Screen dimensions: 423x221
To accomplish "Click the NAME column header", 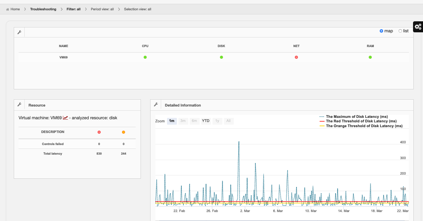I will 64,46.
